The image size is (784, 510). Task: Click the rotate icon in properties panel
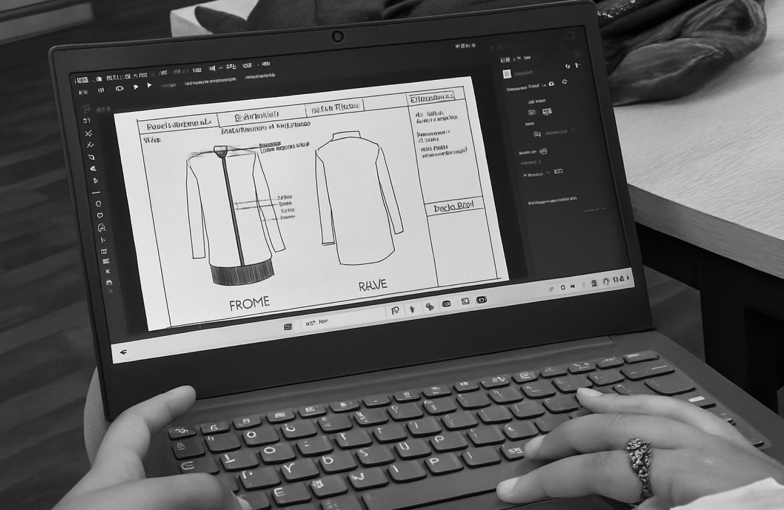[x=565, y=82]
